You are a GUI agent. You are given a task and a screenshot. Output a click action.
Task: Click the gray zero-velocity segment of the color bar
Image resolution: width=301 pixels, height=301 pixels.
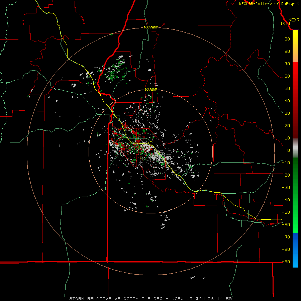click(x=295, y=148)
